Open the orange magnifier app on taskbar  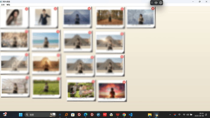66,115
